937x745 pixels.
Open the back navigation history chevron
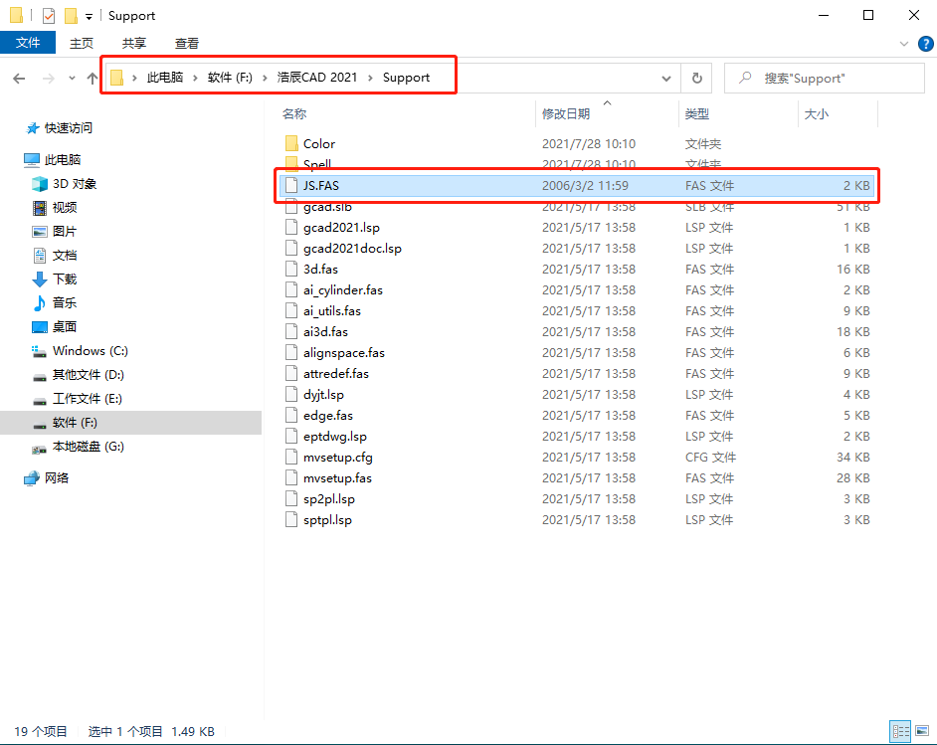[x=70, y=77]
